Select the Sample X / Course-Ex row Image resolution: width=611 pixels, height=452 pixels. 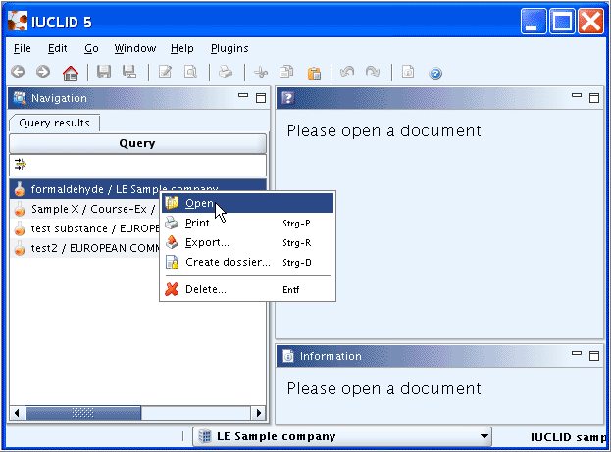[x=85, y=209]
